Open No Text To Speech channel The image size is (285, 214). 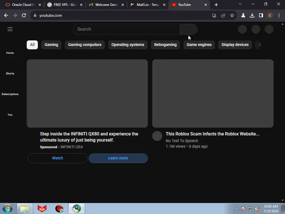click(182, 141)
